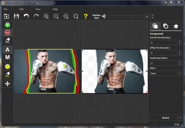Screen dimensions: 185x128
Task: Open the arrow next to Reset button
Action: [179, 118]
